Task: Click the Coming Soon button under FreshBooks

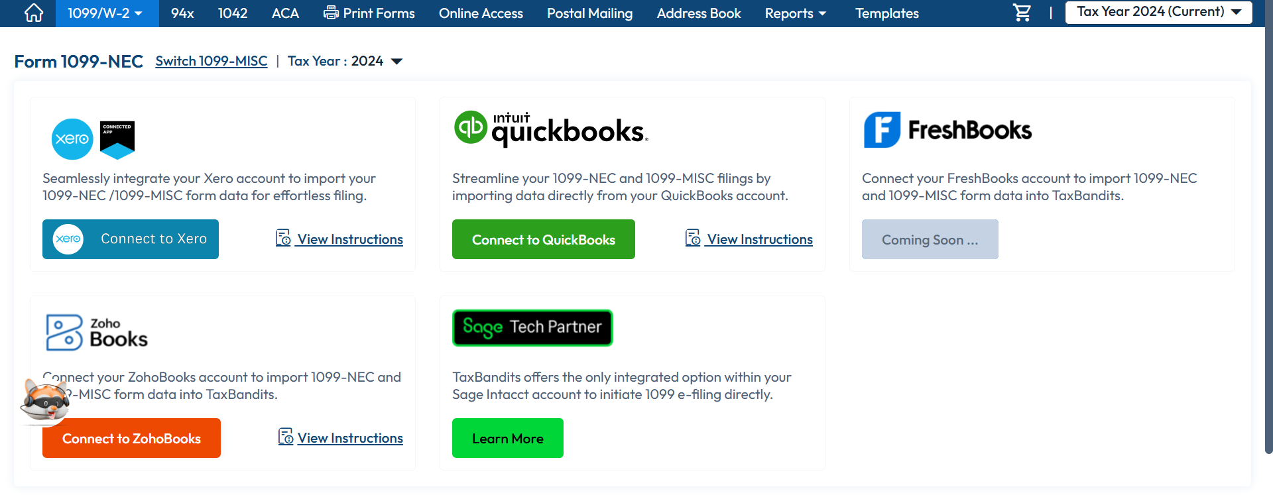Action: point(930,239)
